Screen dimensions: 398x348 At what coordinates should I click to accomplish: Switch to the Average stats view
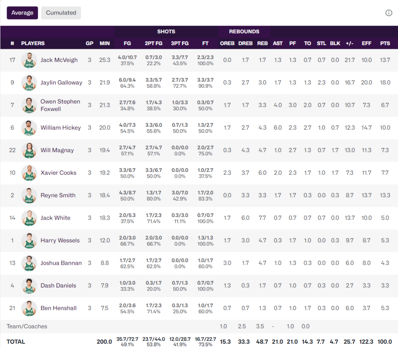(x=22, y=13)
